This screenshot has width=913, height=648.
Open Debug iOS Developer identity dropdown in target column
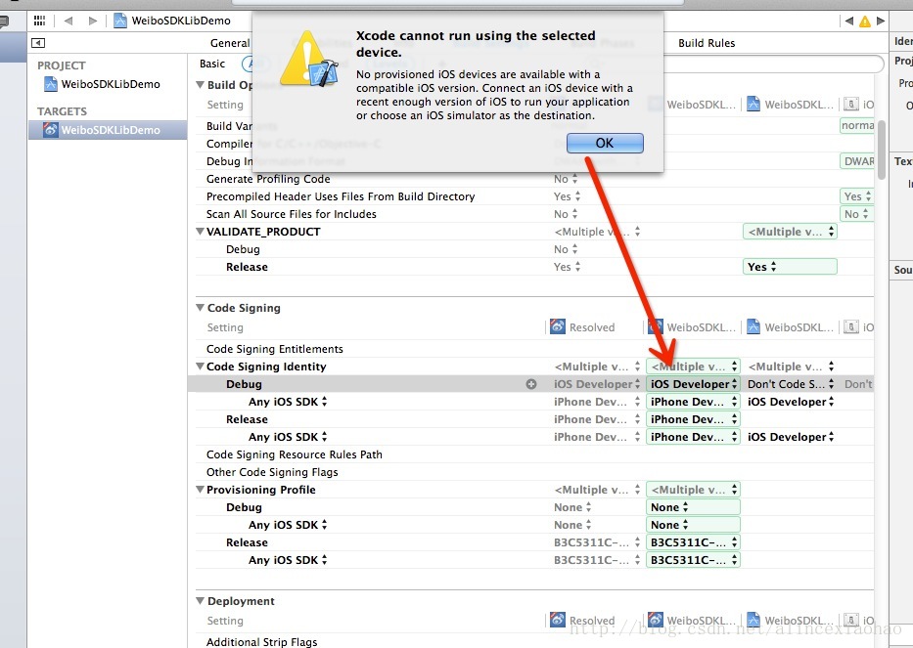[693, 384]
